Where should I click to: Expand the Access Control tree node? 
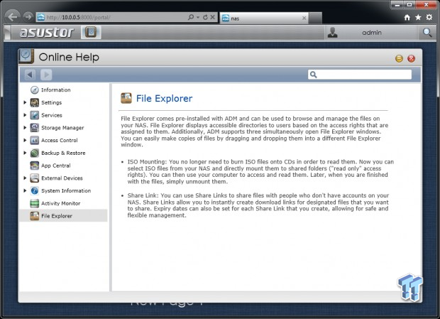25,140
